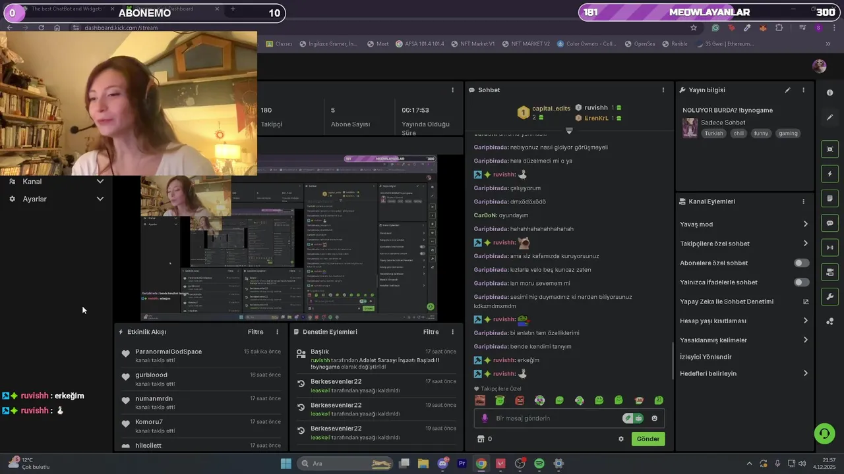Pick the red angry face emote
Image resolution: width=844 pixels, height=474 pixels.
[x=520, y=400]
